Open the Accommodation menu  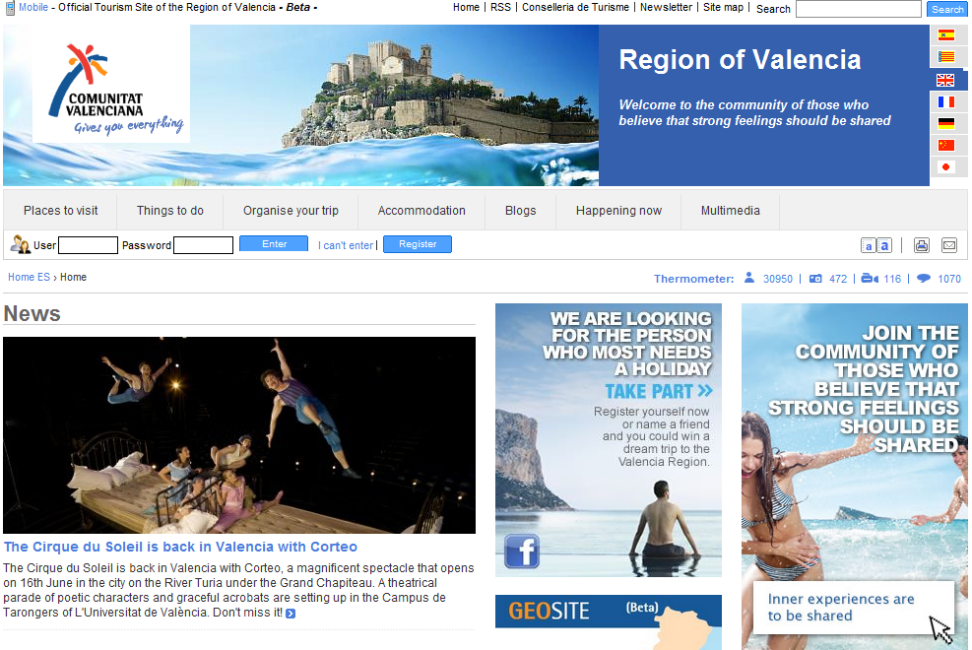point(421,211)
